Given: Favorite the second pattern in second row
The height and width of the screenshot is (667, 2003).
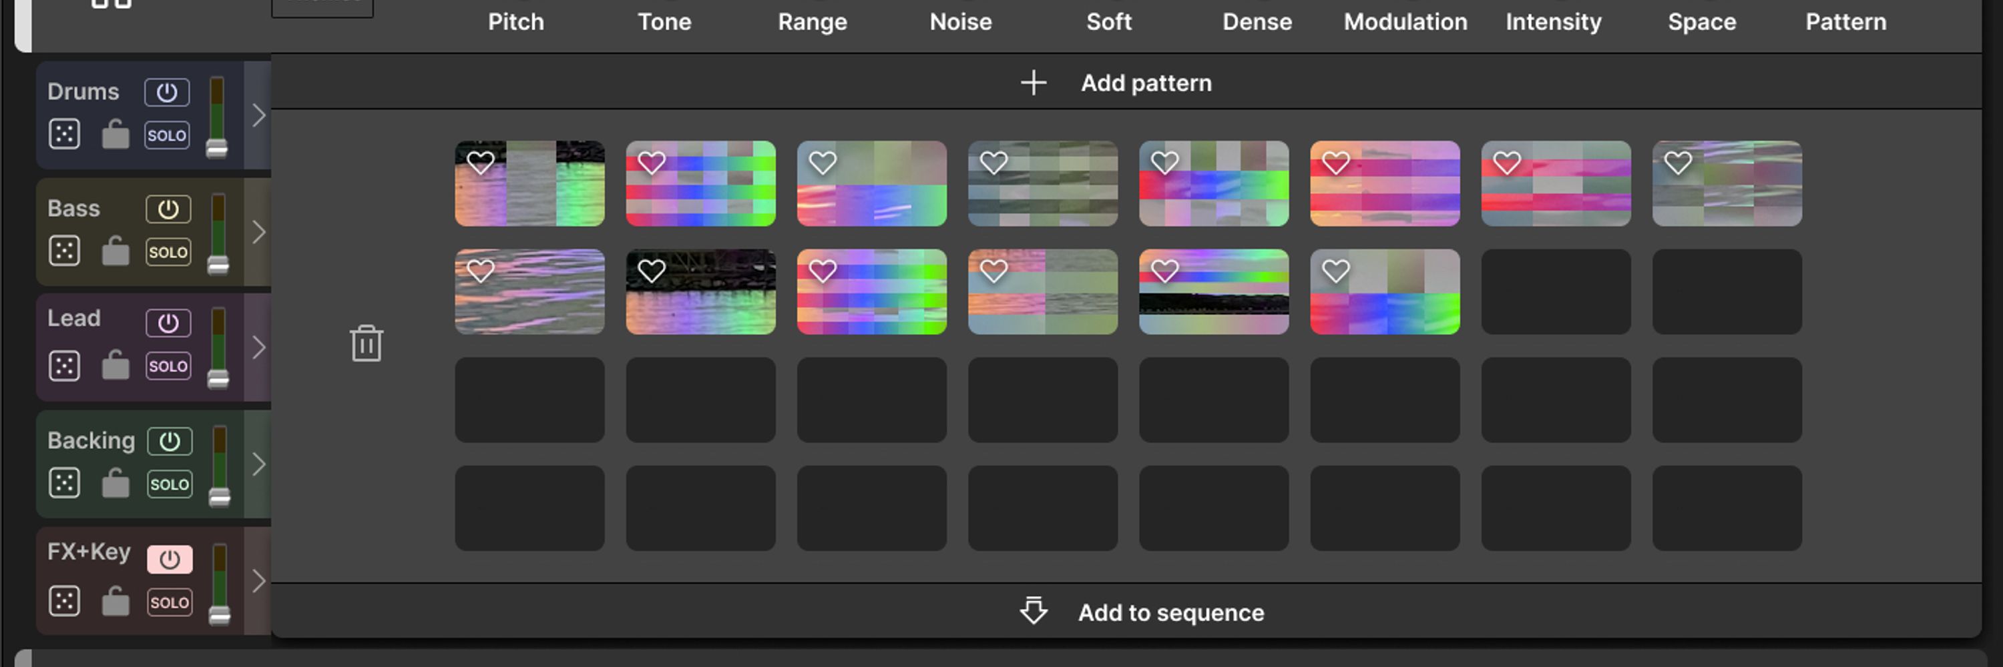Looking at the screenshot, I should pyautogui.click(x=652, y=271).
